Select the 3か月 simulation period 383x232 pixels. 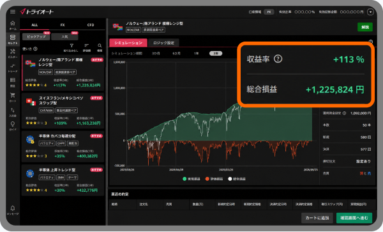click(156, 53)
